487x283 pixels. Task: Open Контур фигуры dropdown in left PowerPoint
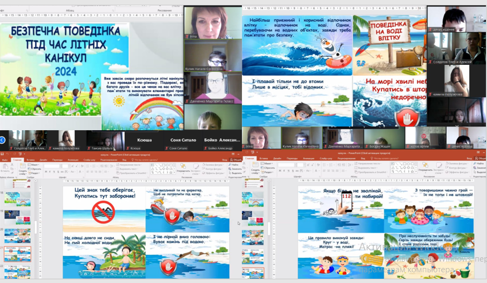click(x=212, y=169)
